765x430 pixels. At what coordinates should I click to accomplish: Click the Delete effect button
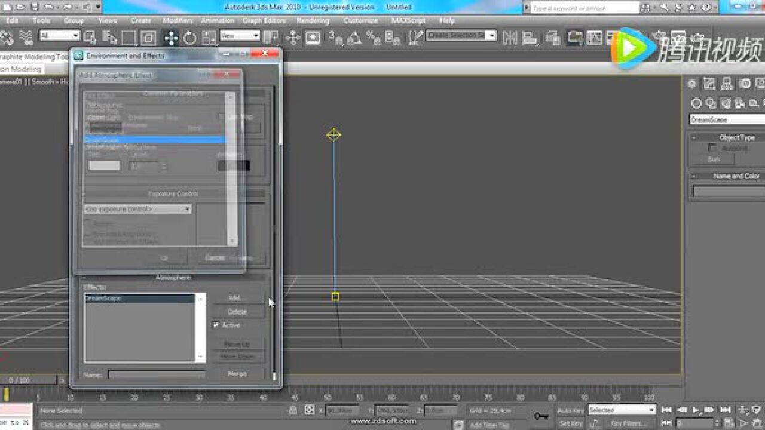(237, 312)
